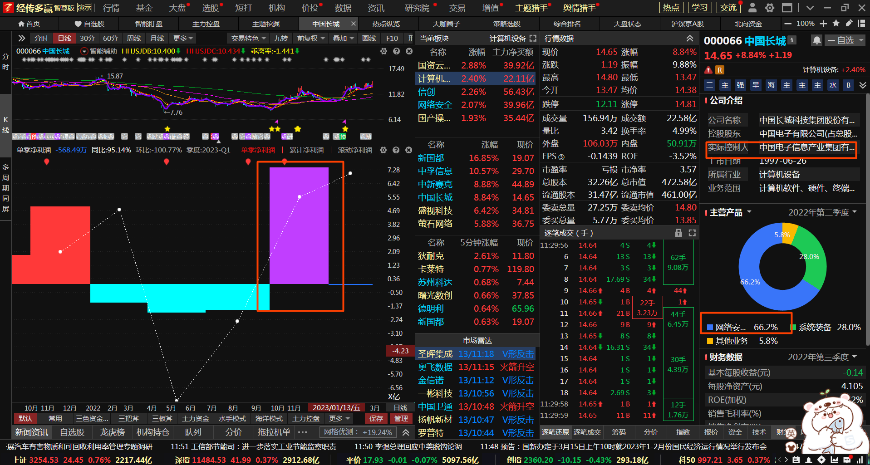
Task: Open the 更多 period dropdown
Action: [x=183, y=39]
